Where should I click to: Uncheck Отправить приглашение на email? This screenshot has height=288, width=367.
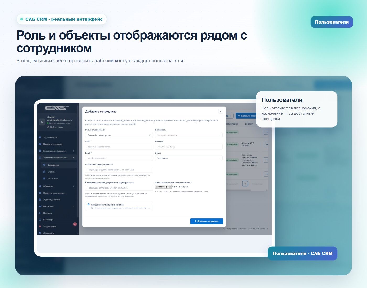[88, 204]
